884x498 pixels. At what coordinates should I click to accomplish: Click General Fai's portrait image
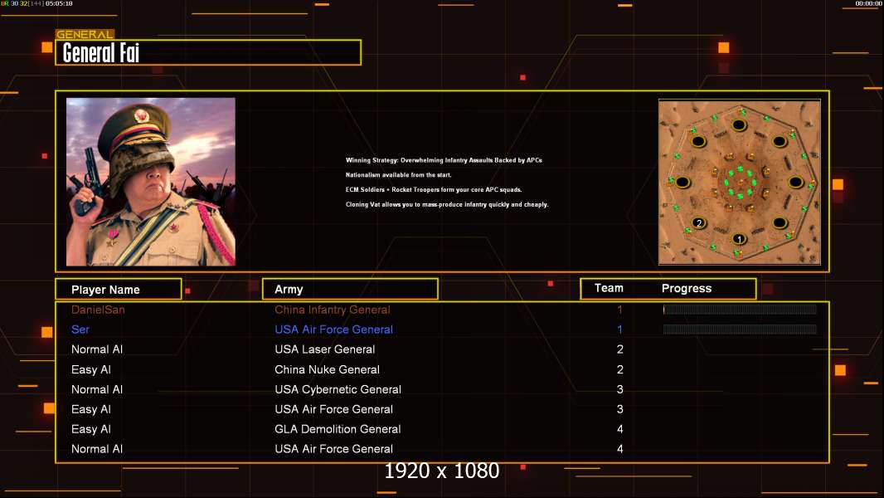coord(151,182)
